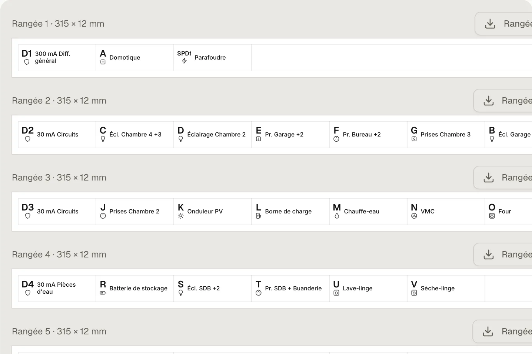Viewport: 532px width, 354px height.
Task: Click the "Rangée 5 · 315 × 12 mm" heading
Action: pyautogui.click(x=59, y=331)
